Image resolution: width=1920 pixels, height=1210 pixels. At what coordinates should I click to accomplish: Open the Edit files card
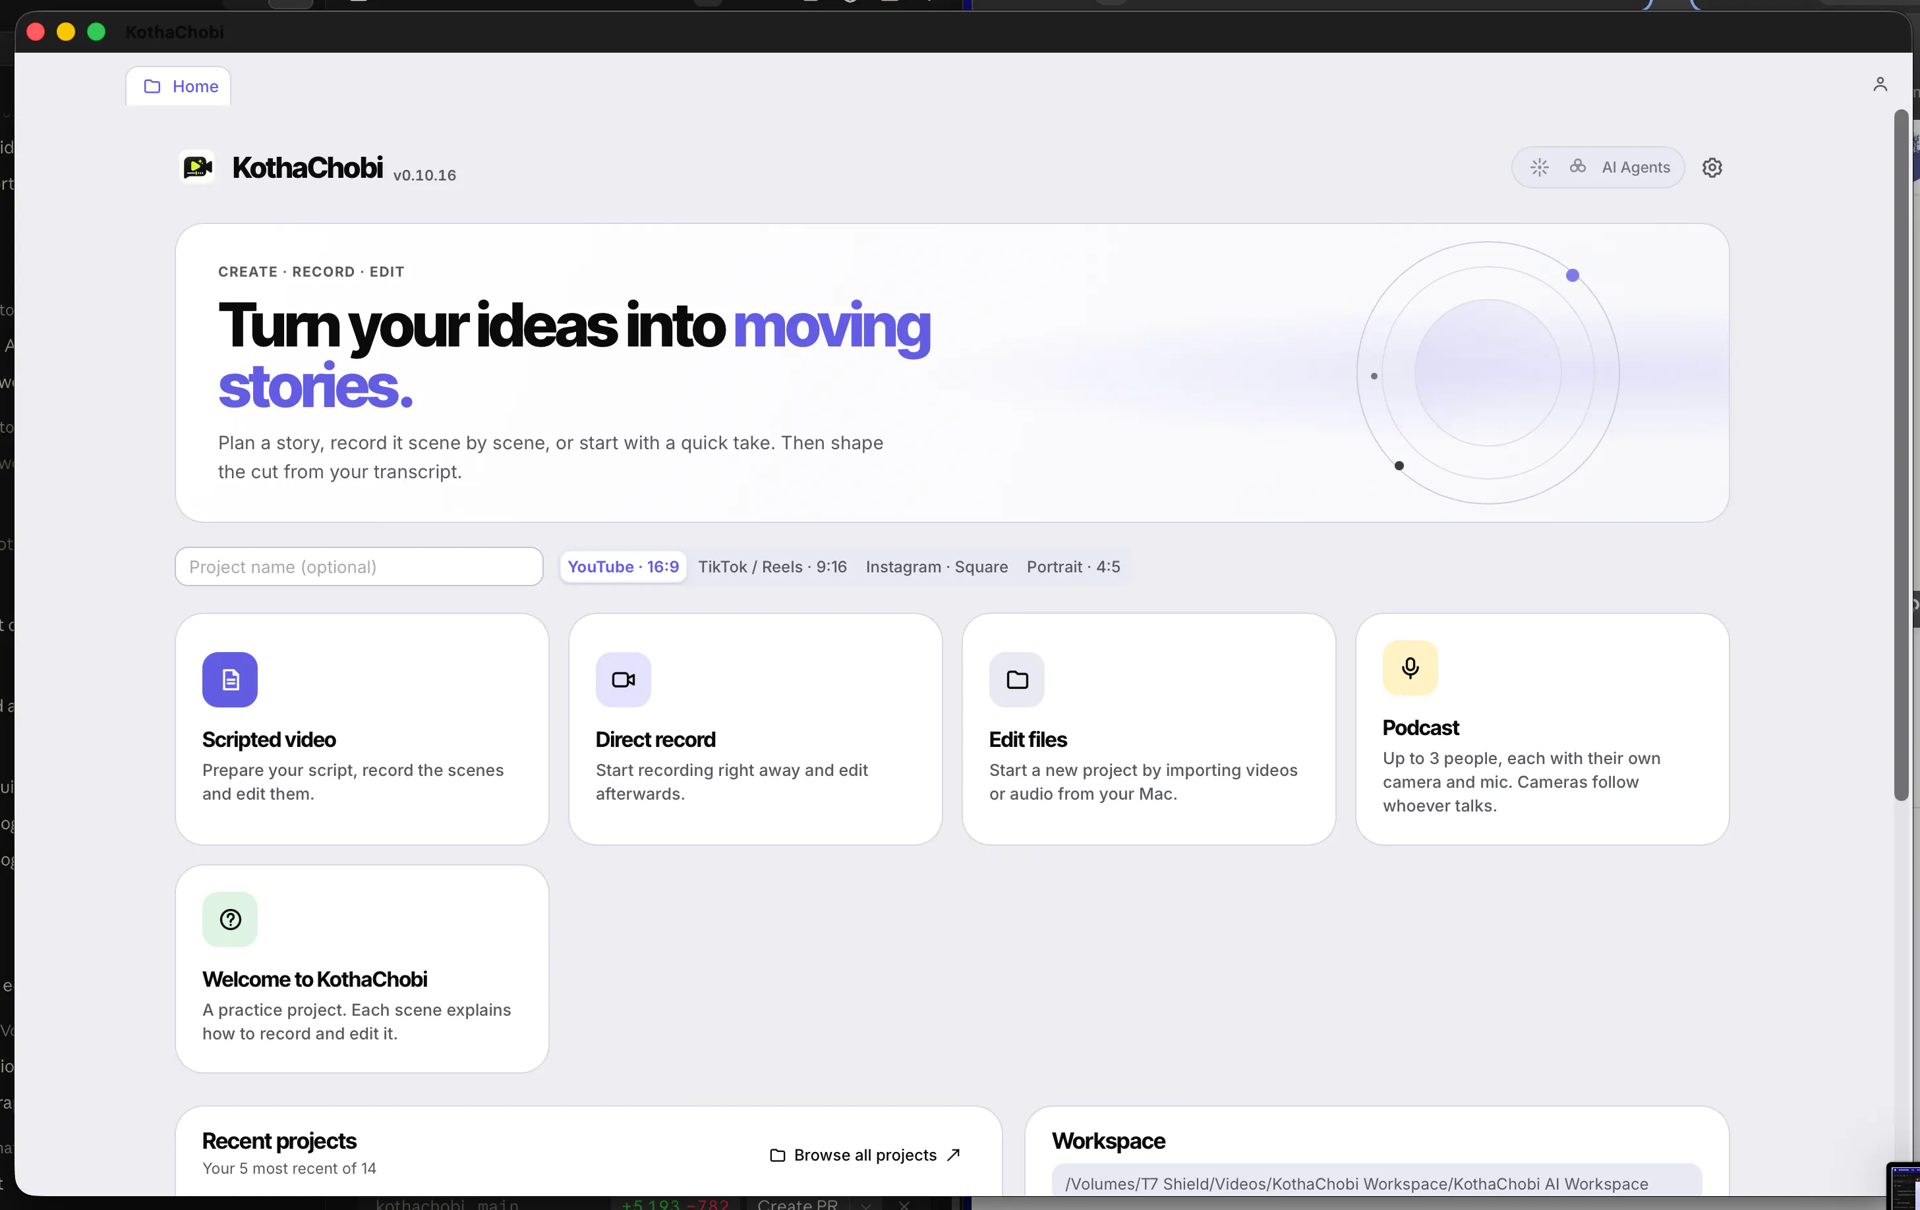(x=1148, y=729)
